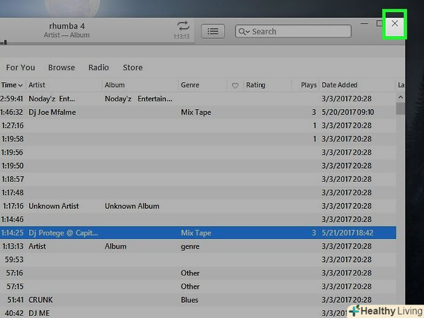
Task: Switch to the Browse tab
Action: [x=61, y=68]
